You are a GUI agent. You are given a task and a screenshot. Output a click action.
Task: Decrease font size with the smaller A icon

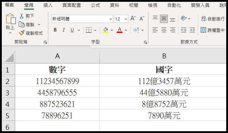coord(142,19)
